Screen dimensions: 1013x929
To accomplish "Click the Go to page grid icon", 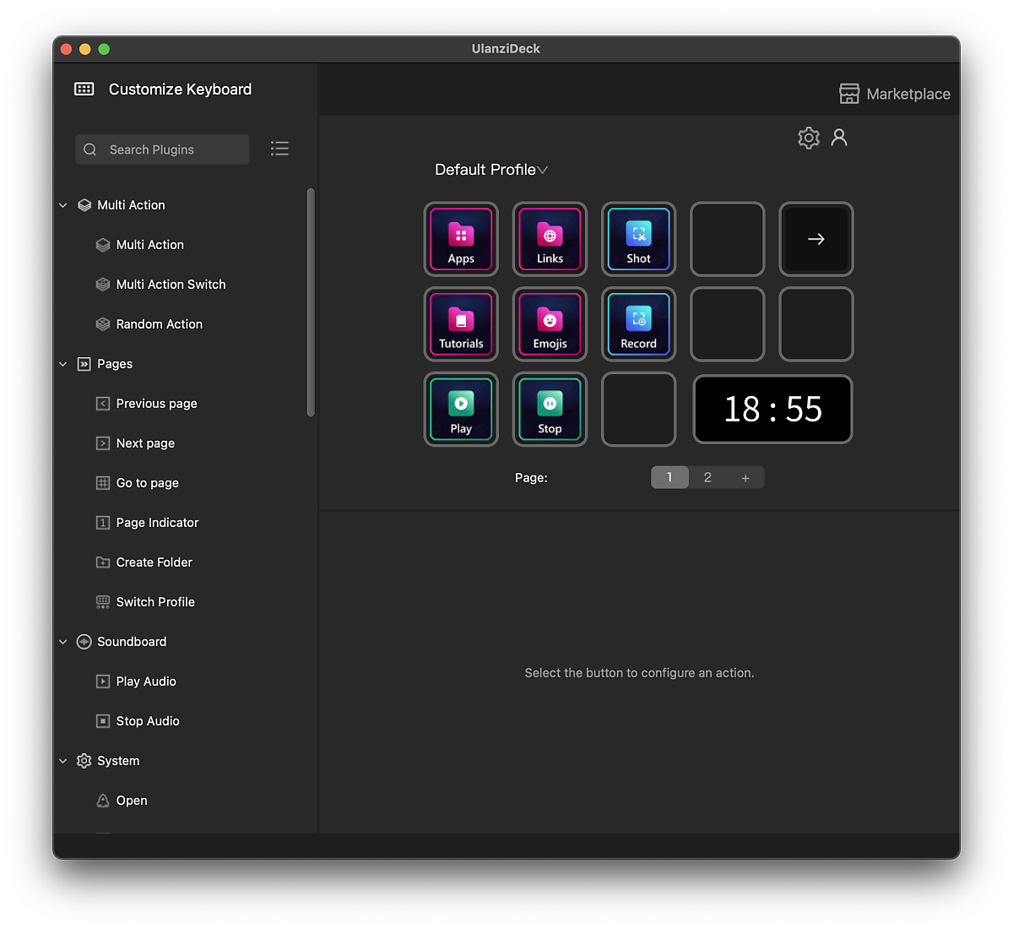I will [103, 483].
